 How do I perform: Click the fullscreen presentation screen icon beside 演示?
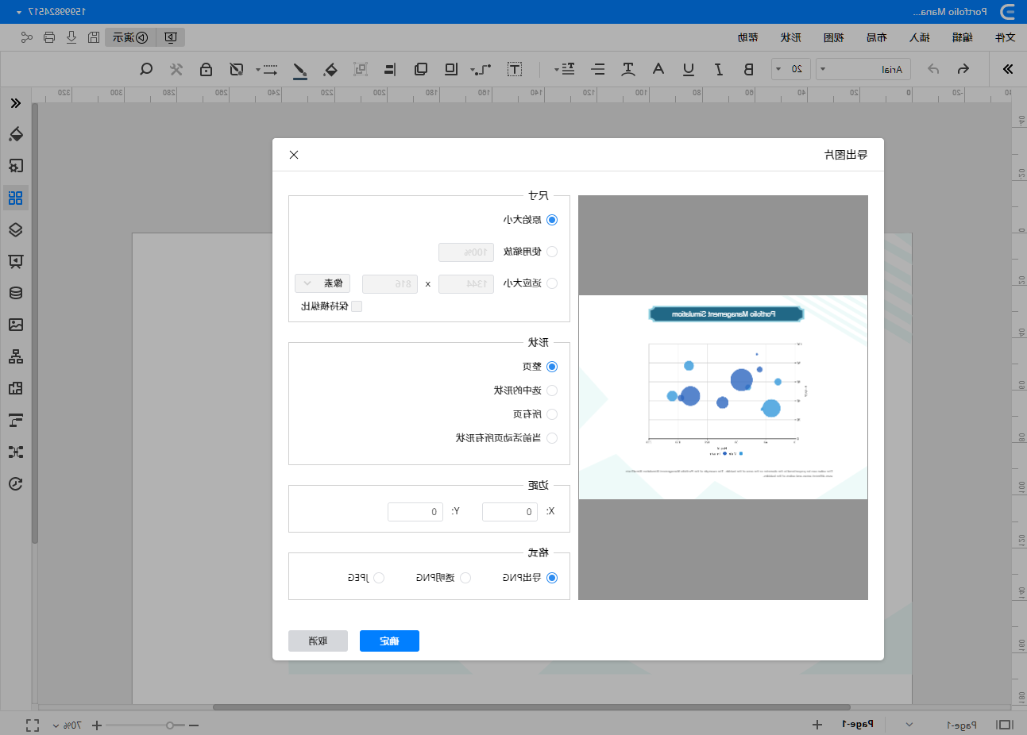171,37
